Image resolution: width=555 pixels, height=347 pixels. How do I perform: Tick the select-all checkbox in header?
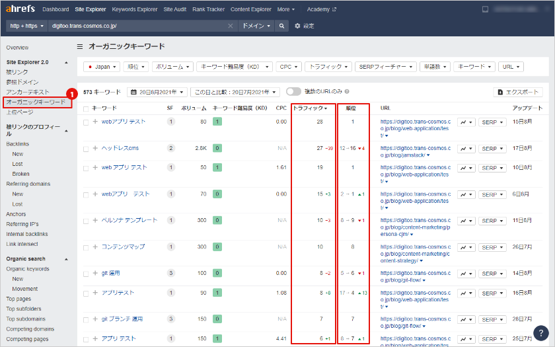pyautogui.click(x=86, y=108)
